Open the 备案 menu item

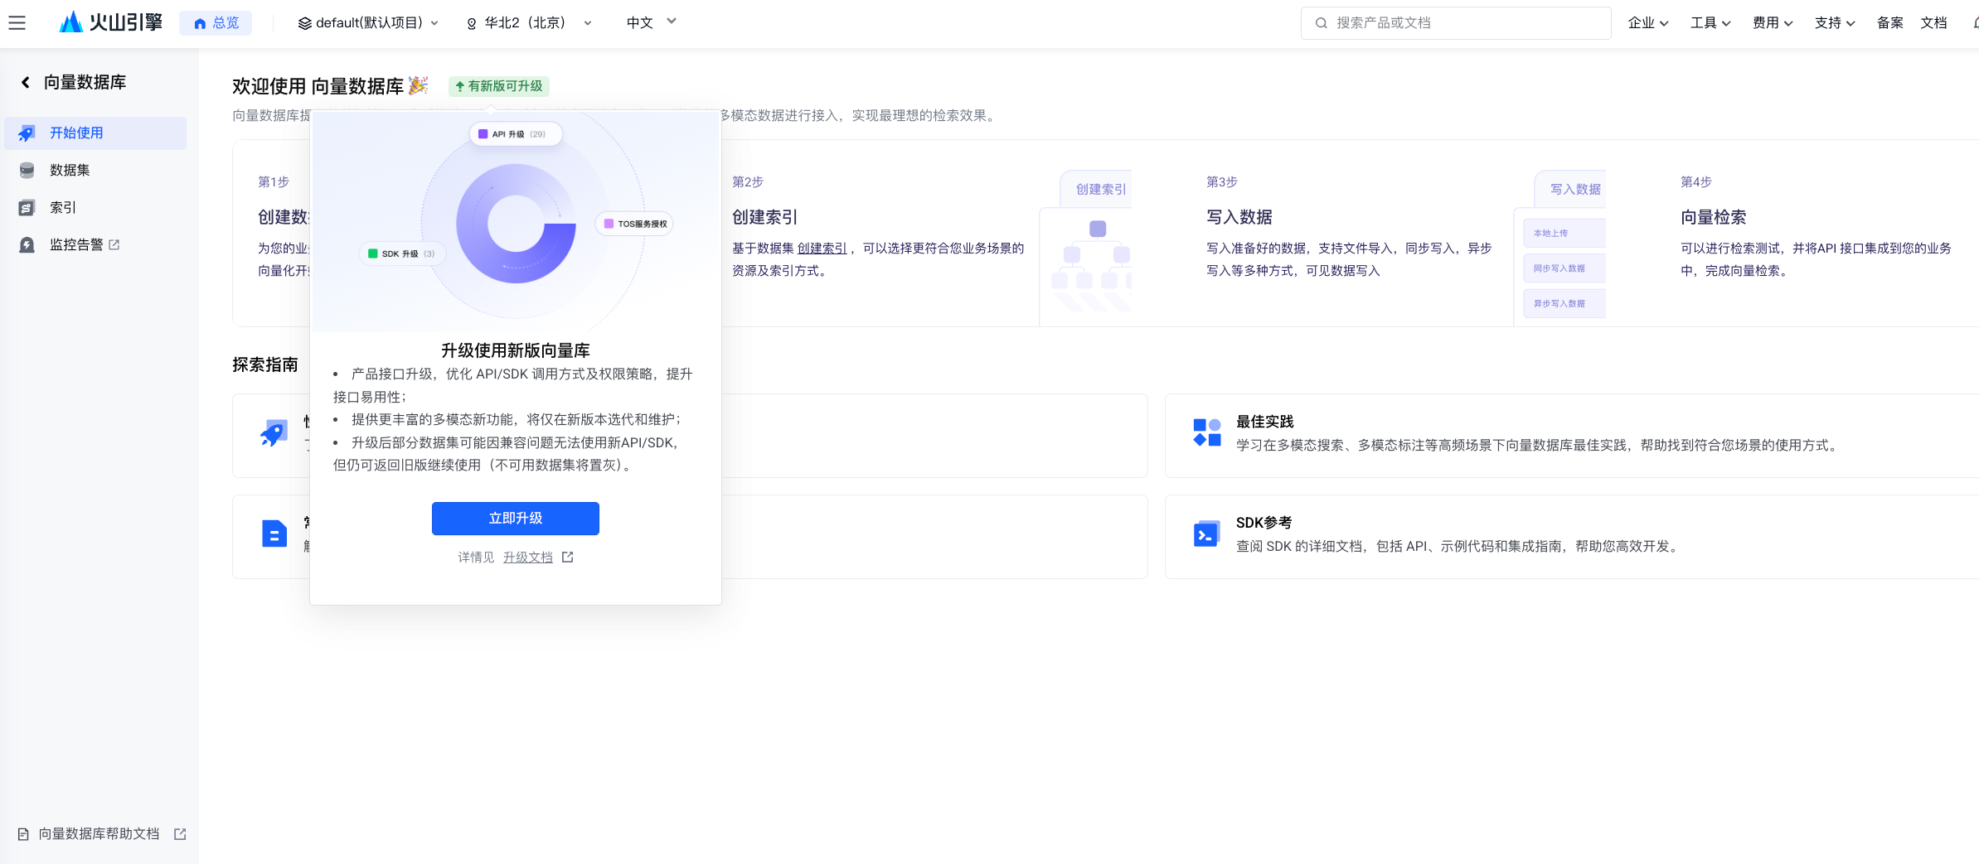point(1890,23)
